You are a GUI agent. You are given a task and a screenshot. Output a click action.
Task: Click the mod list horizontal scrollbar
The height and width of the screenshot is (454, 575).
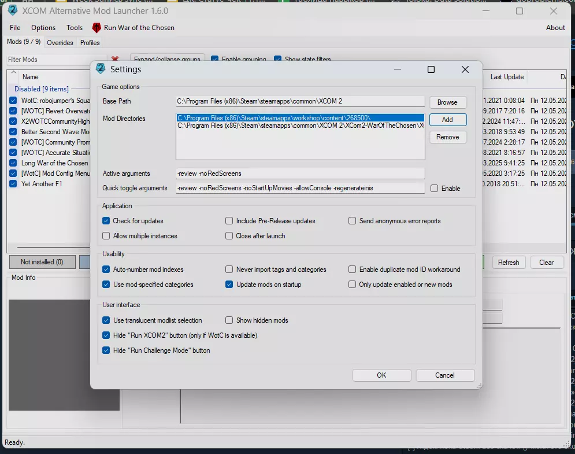point(53,248)
